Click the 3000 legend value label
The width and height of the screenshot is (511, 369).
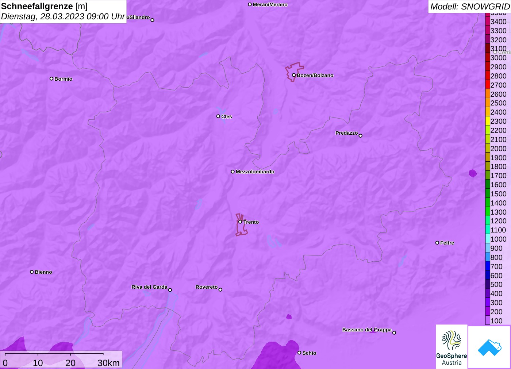(498, 58)
